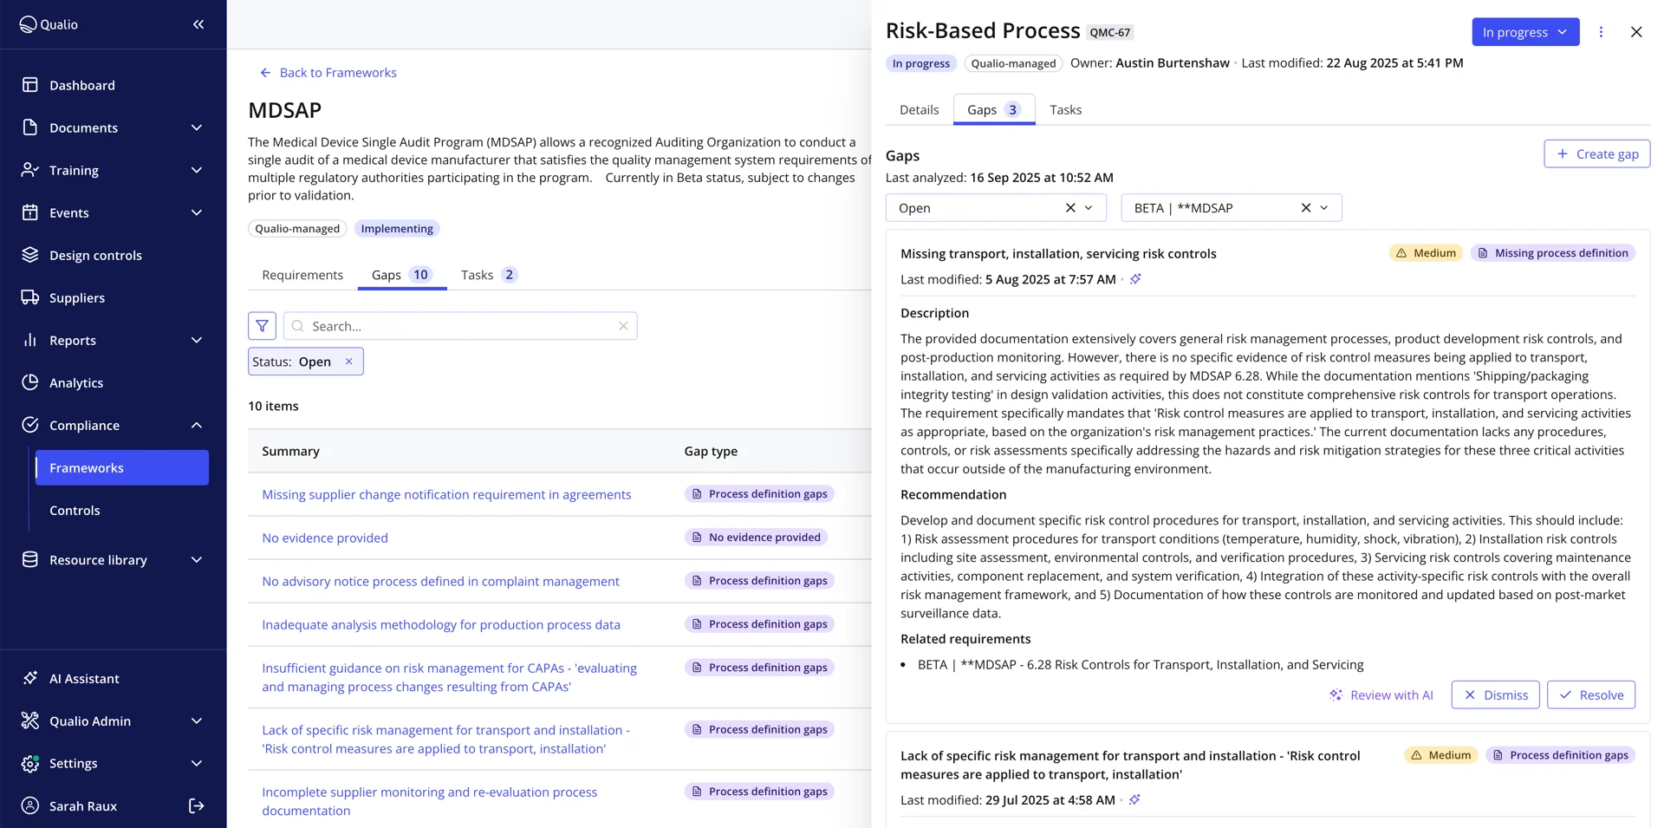Clear the Open status selection in gaps filter
The width and height of the screenshot is (1664, 828).
point(1070,208)
